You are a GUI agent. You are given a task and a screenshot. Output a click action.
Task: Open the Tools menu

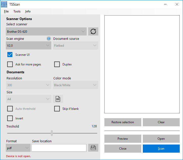click(17, 11)
